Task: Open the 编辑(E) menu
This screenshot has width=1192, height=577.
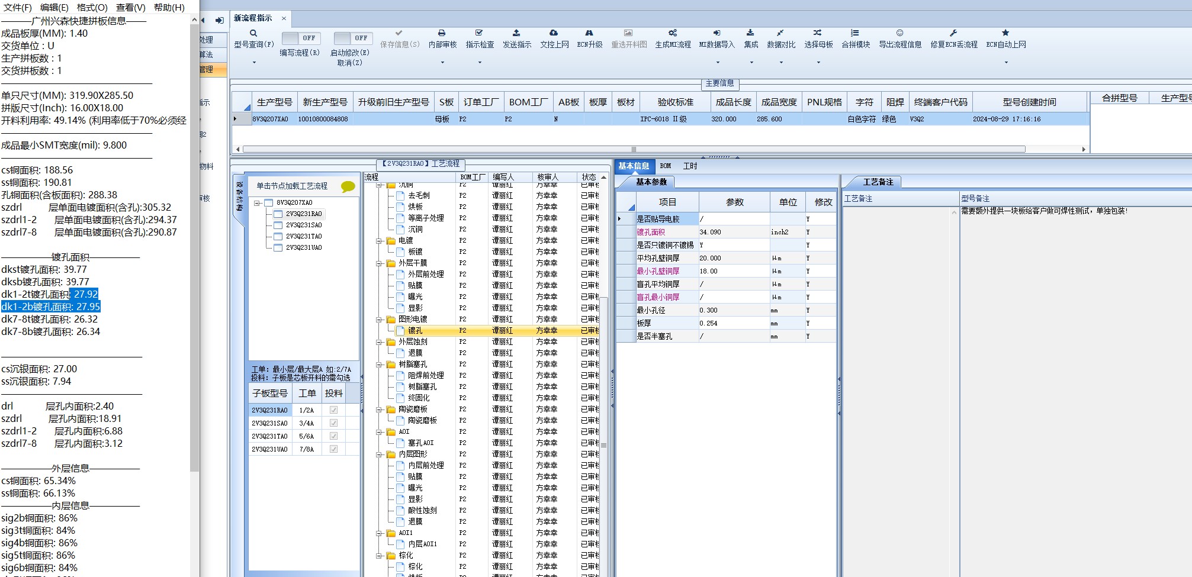Action: point(54,8)
